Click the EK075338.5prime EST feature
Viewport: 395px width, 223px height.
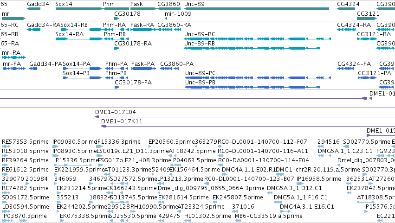(62, 221)
